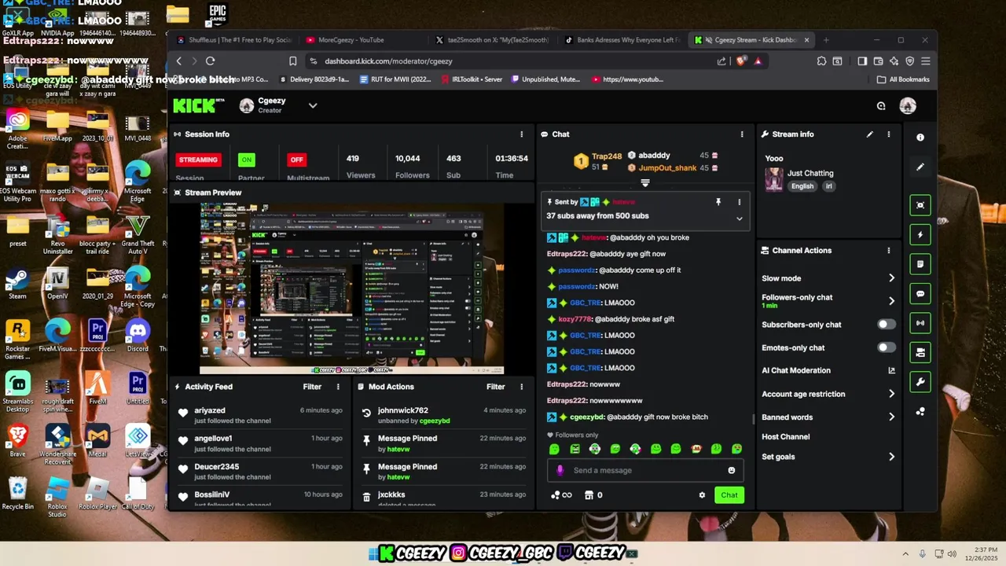Open the Channel Actions three-dot menu
Image resolution: width=1006 pixels, height=566 pixels.
[x=889, y=251]
